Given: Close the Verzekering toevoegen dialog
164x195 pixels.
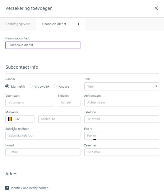Looking at the screenshot, I should (x=156, y=8).
